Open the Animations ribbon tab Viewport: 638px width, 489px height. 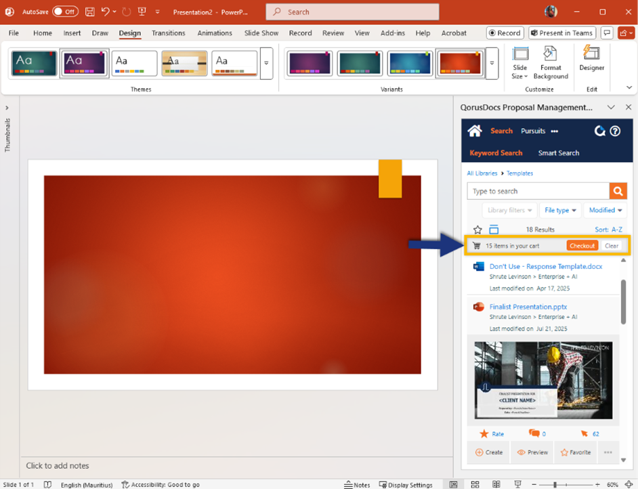[x=215, y=33]
